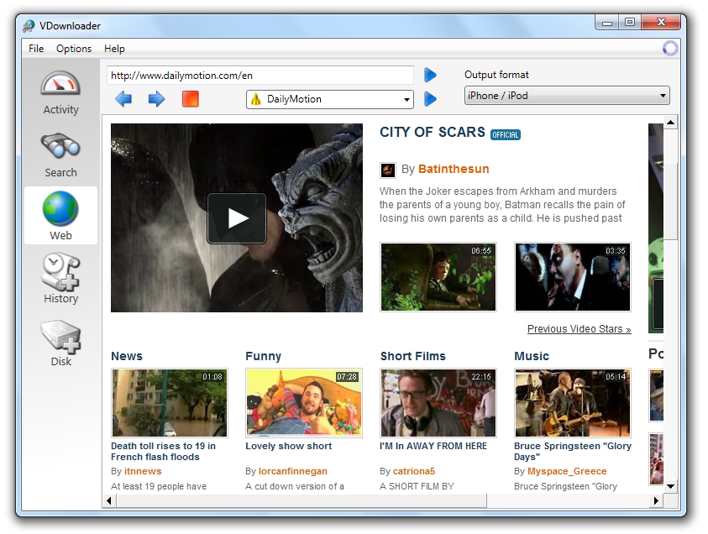Open 'Bruce Springsteen Glory Days' title link
The width and height of the screenshot is (708, 534).
573,452
